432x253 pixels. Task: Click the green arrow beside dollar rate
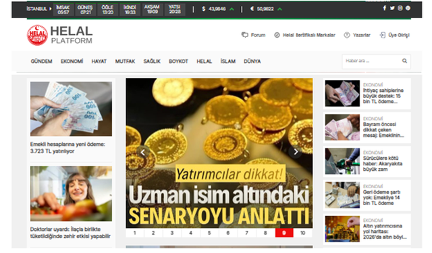(232, 9)
